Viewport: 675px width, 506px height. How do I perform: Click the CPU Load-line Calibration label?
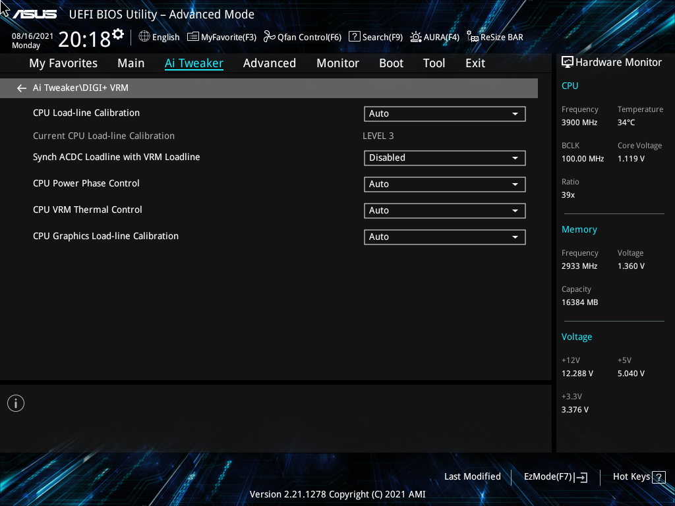click(x=86, y=113)
